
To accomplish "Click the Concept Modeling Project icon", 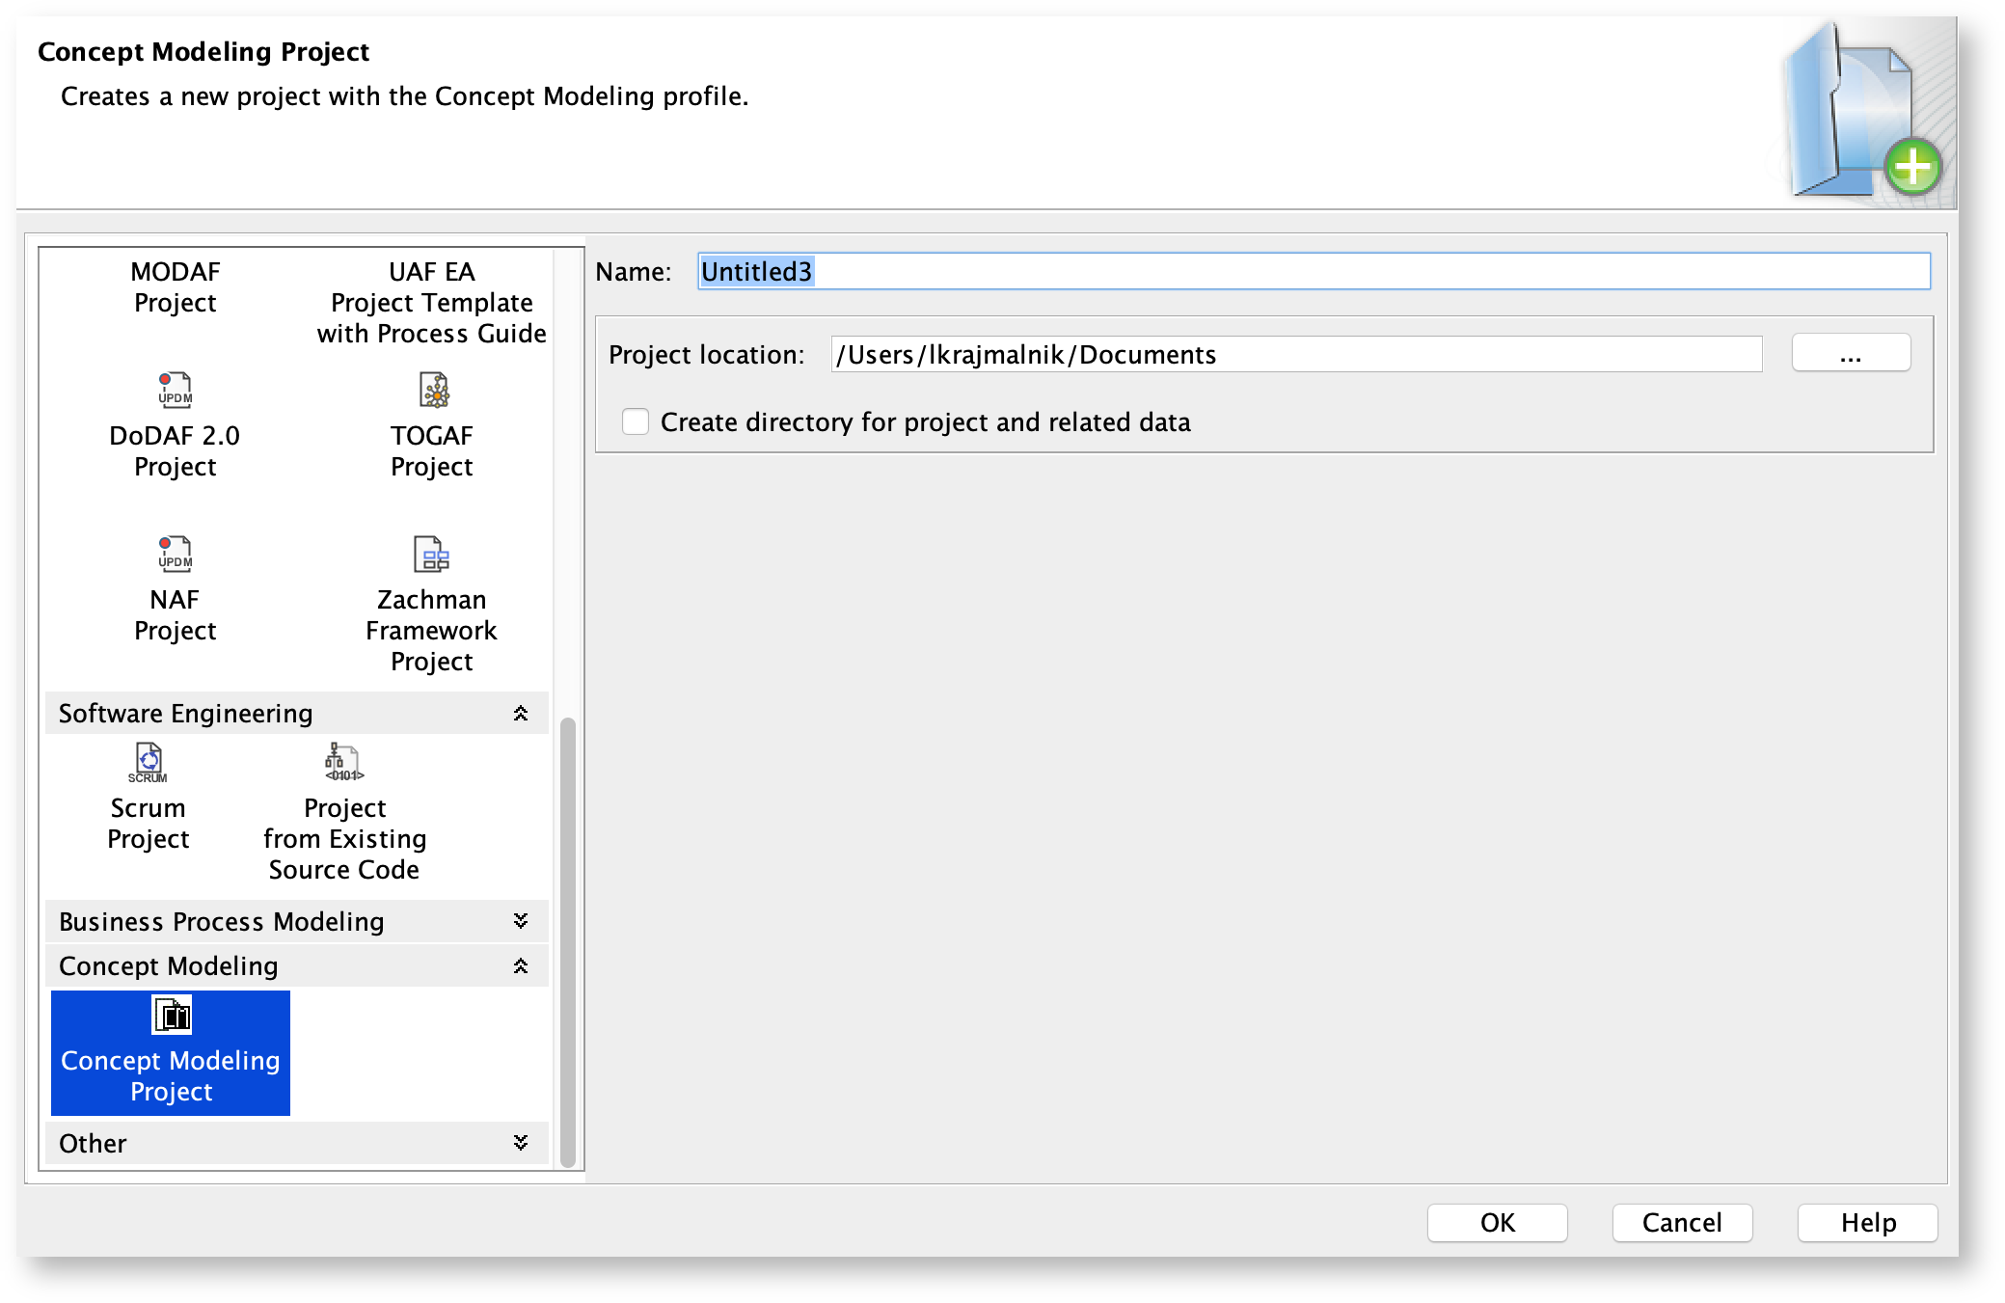I will 172,1016.
